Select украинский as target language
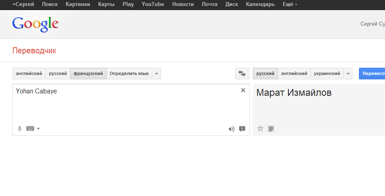This screenshot has width=385, height=196. (327, 73)
